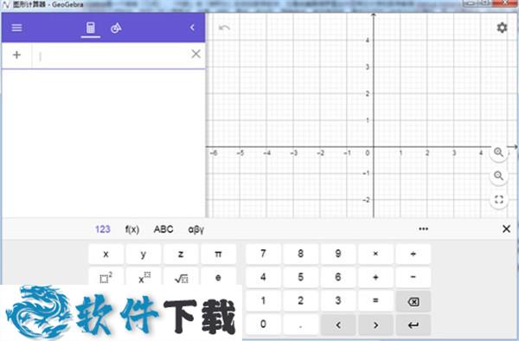Tap the 4 key
The height and width of the screenshot is (341, 519).
pos(263,277)
